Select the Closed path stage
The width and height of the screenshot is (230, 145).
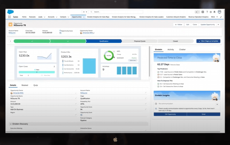point(175,41)
